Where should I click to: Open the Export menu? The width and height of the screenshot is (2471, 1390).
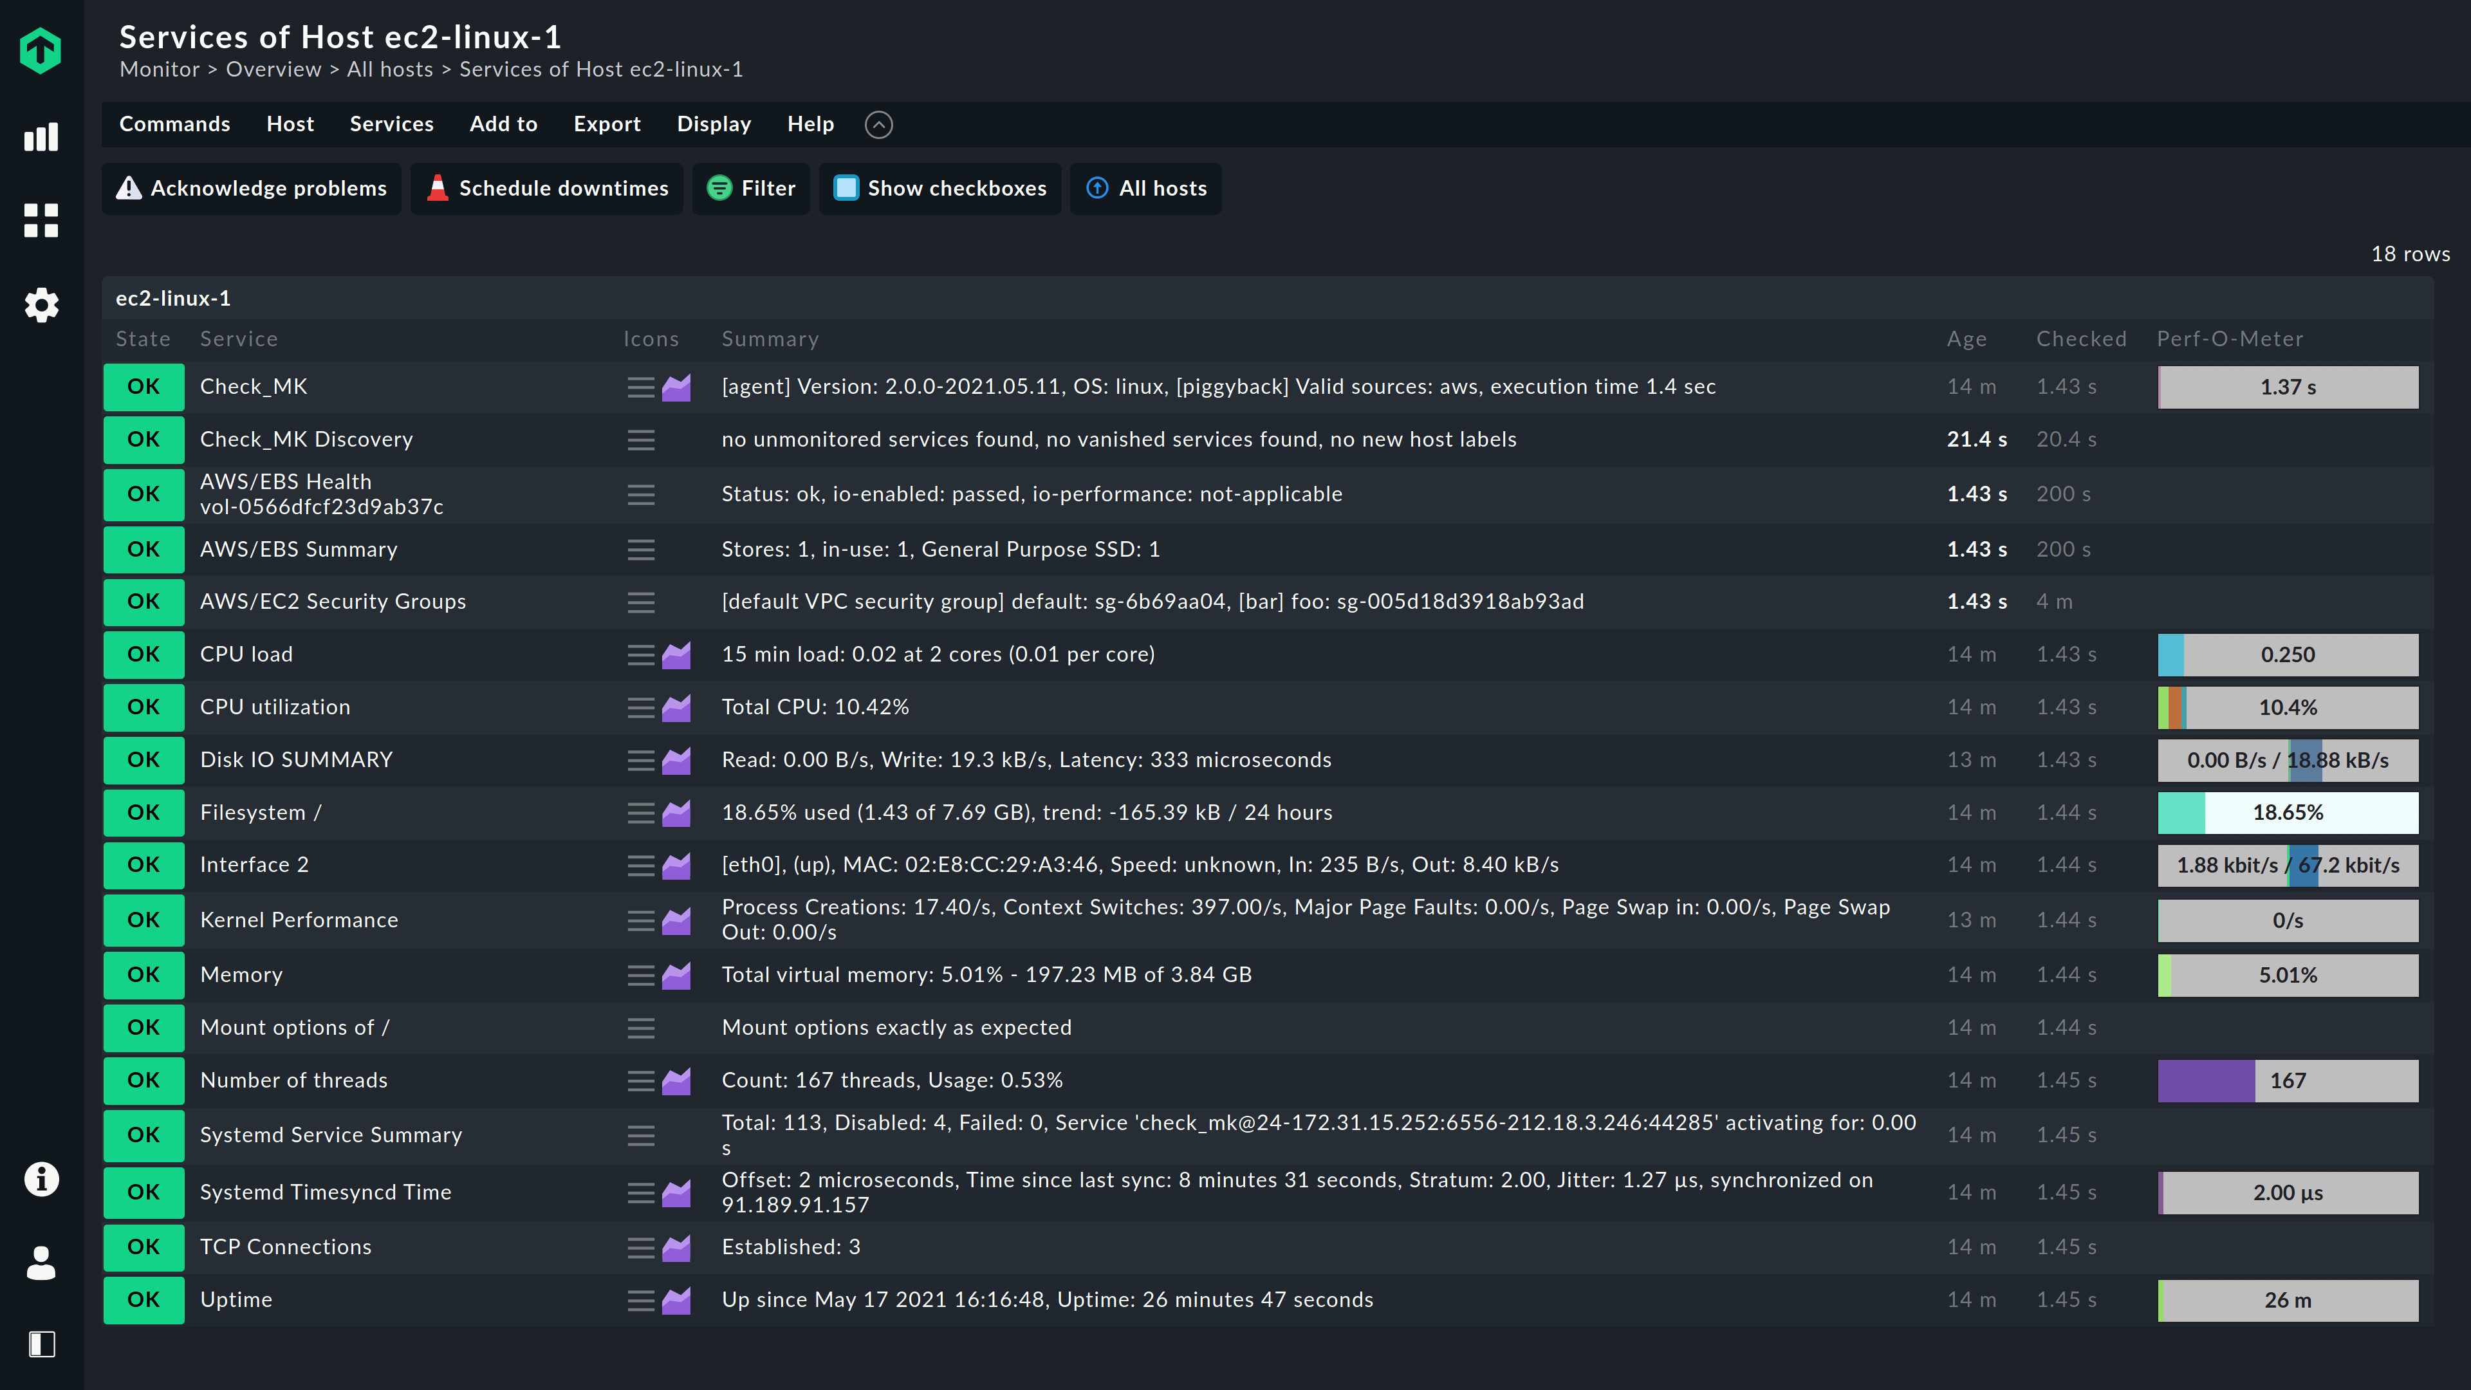point(607,125)
